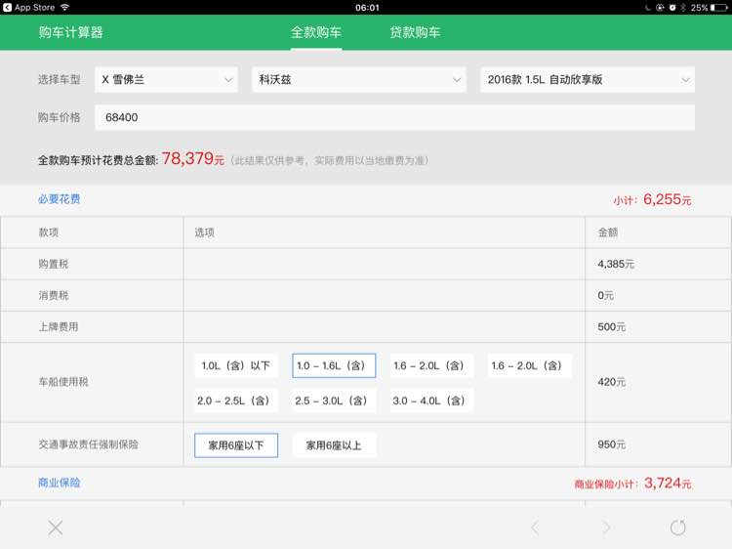Switch to the 贷款购车 tab
The height and width of the screenshot is (549, 732).
tap(415, 32)
